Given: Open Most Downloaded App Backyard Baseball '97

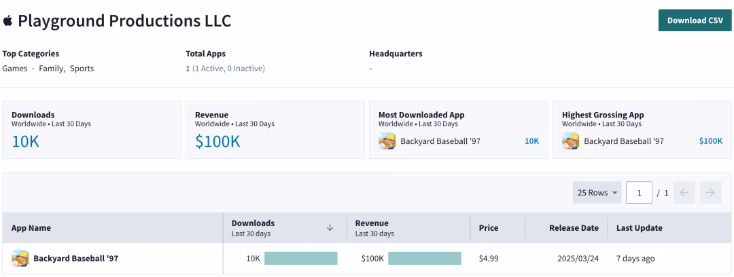Looking at the screenshot, I should [x=440, y=141].
